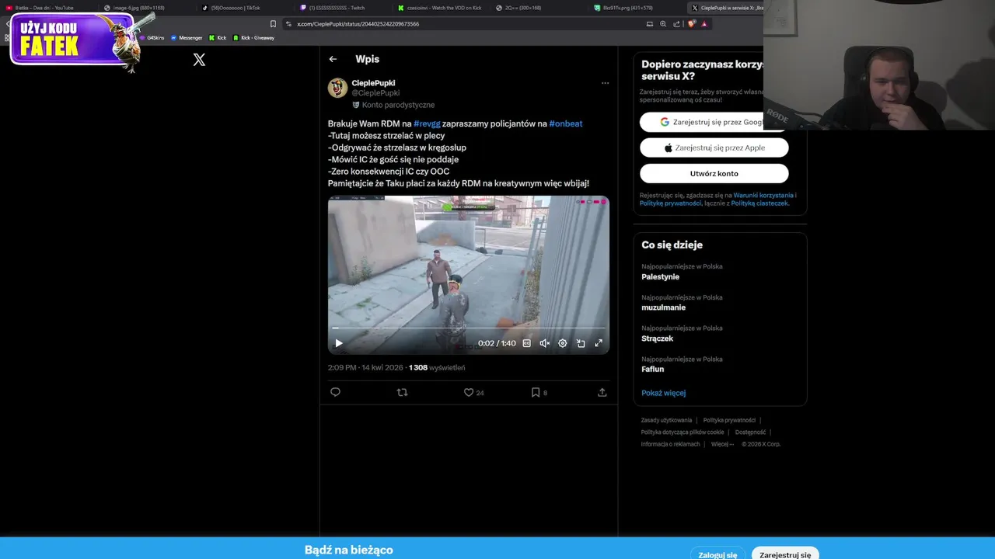Expand the Więcej footer menu
This screenshot has width=995, height=559.
pos(721,444)
